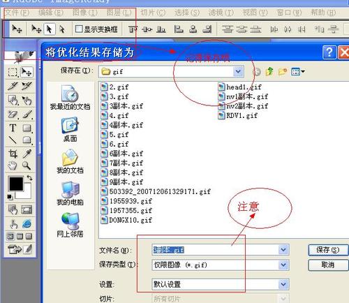Viewport: 349px width, 303px height.
Task: Select file nv1副本.gif
Action: point(243,96)
